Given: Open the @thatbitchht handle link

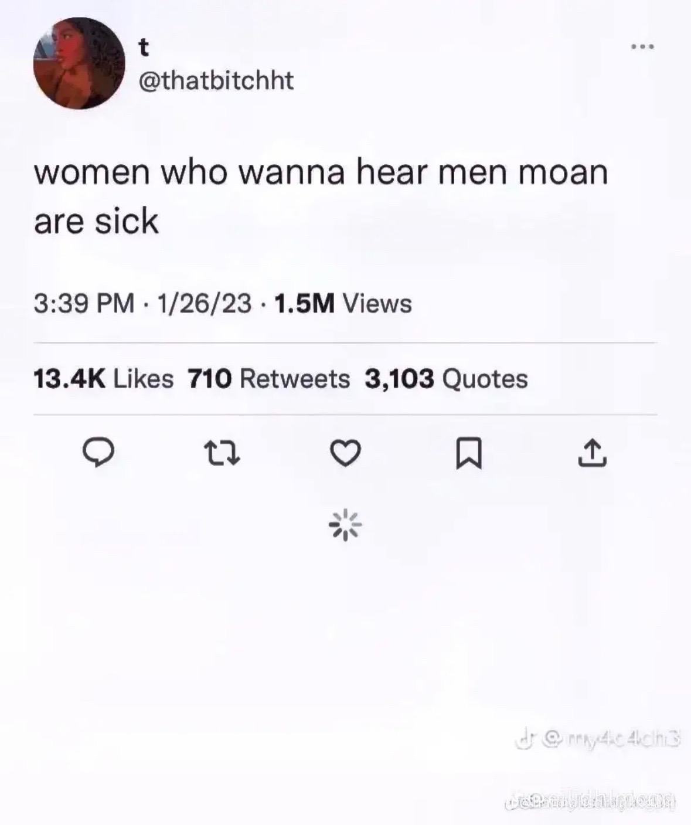Looking at the screenshot, I should [x=215, y=80].
